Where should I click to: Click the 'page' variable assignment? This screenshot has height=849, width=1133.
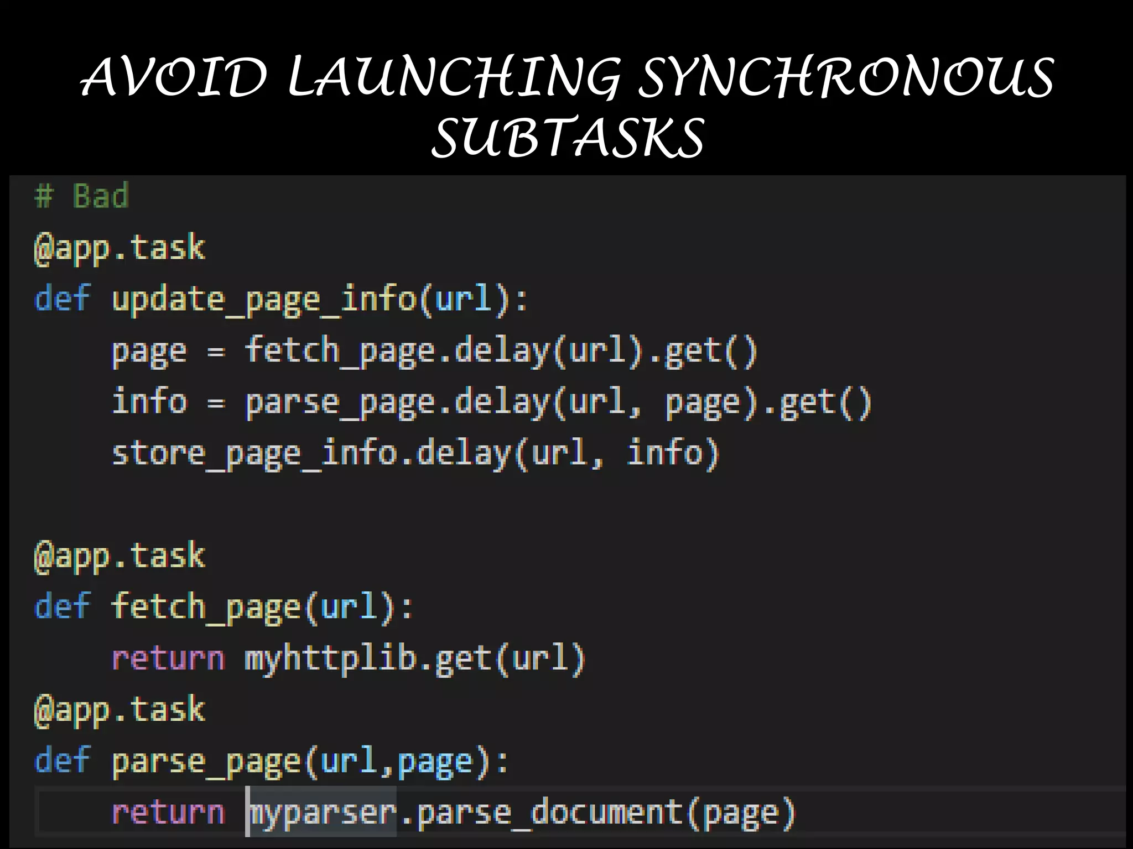[x=149, y=352]
